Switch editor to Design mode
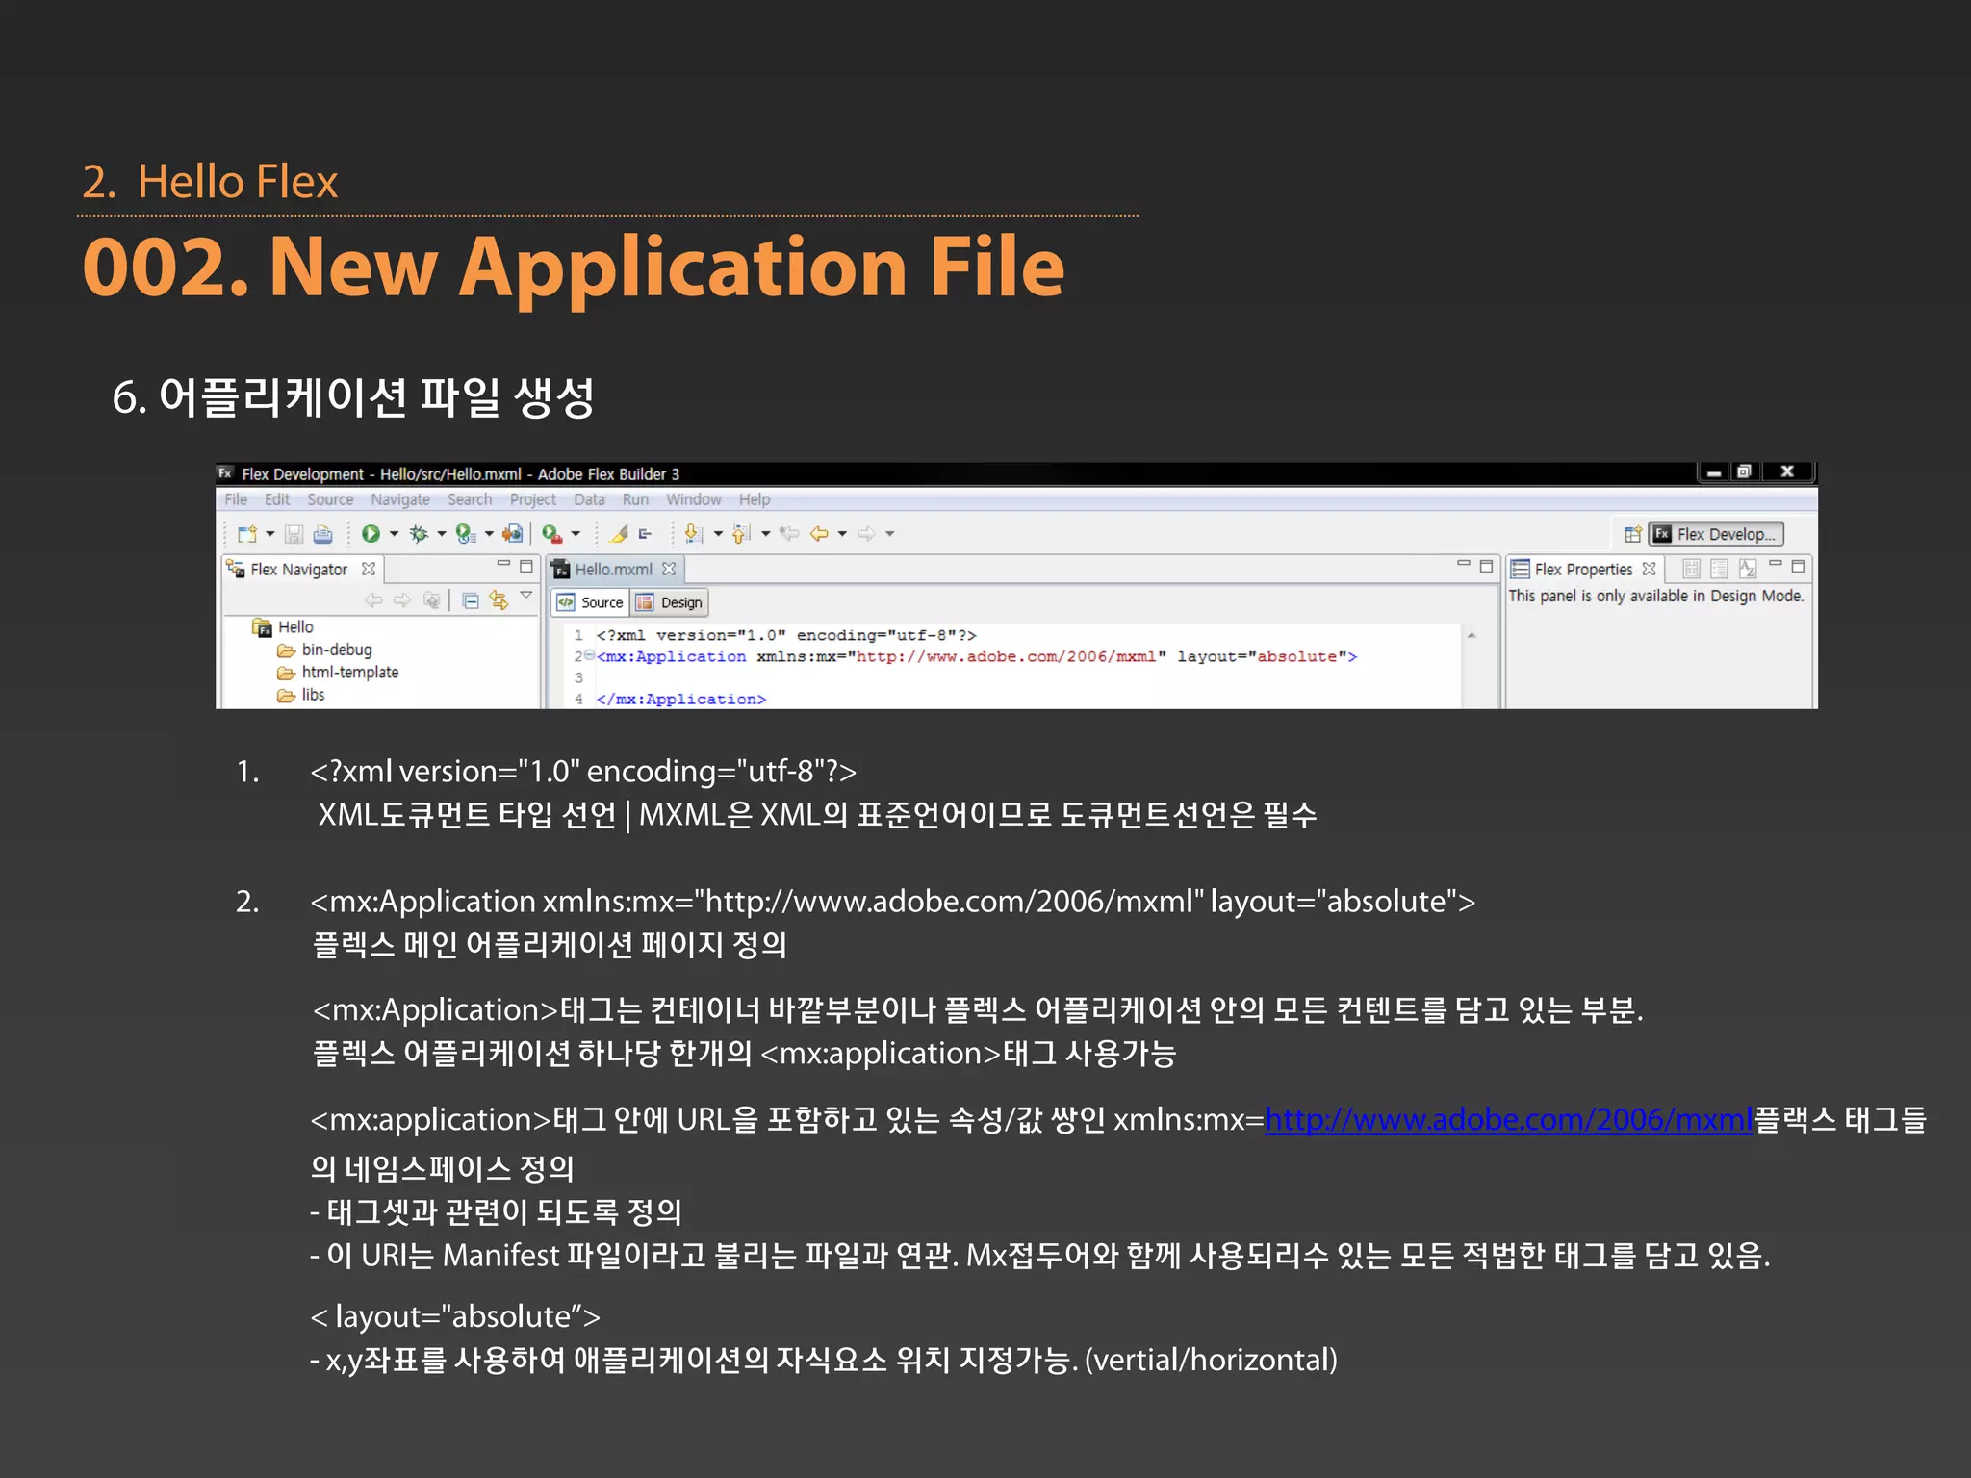 [x=670, y=602]
